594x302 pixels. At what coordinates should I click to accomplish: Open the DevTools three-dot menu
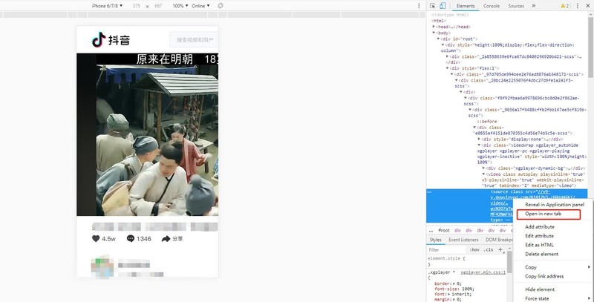click(578, 6)
